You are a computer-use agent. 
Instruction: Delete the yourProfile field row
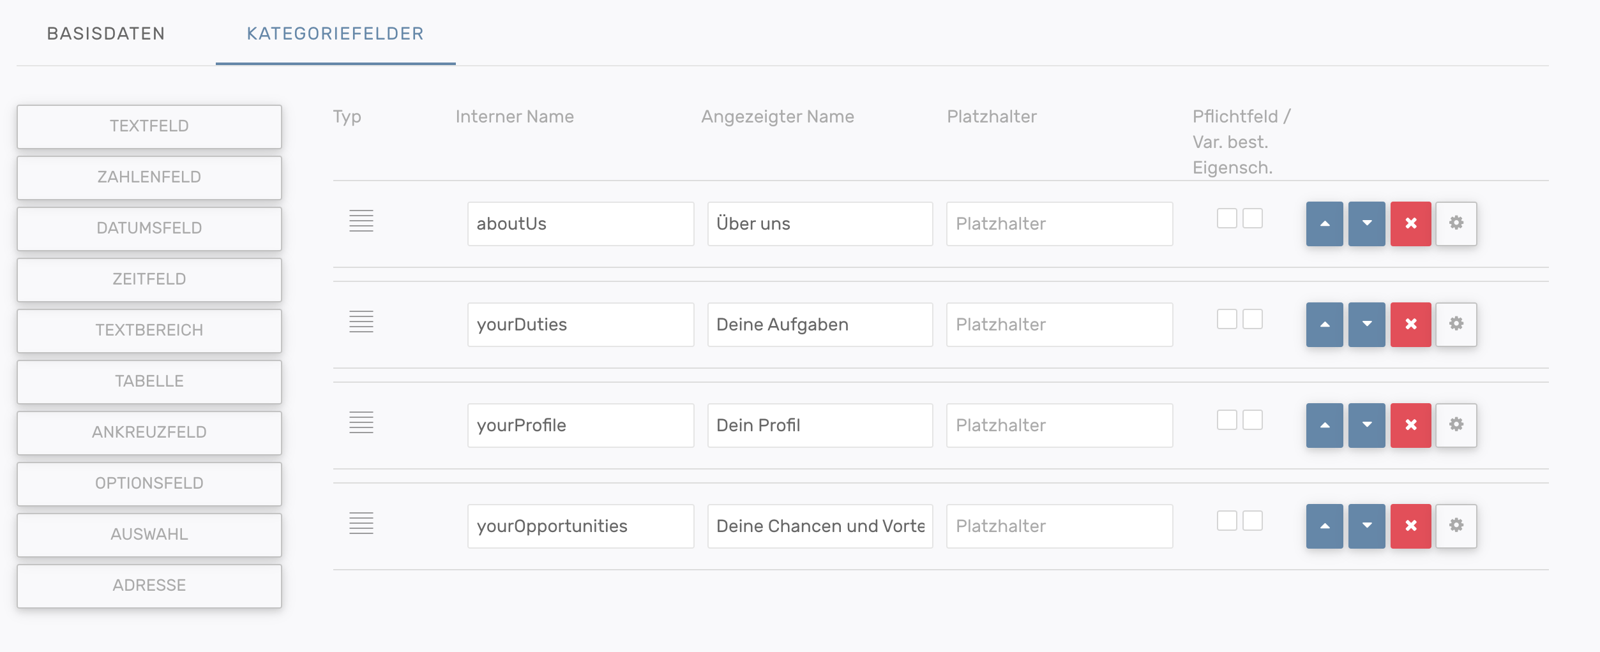click(1410, 426)
